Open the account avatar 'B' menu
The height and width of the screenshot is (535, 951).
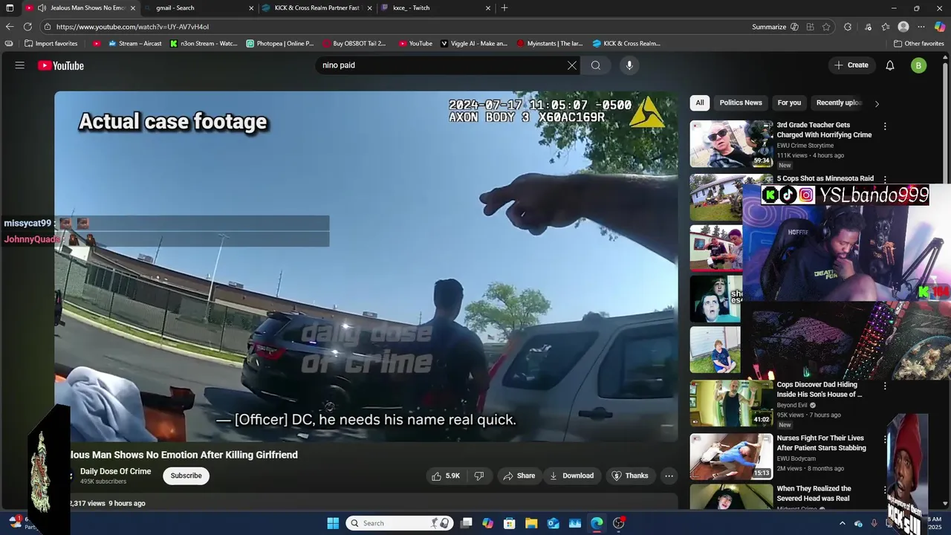coord(919,65)
